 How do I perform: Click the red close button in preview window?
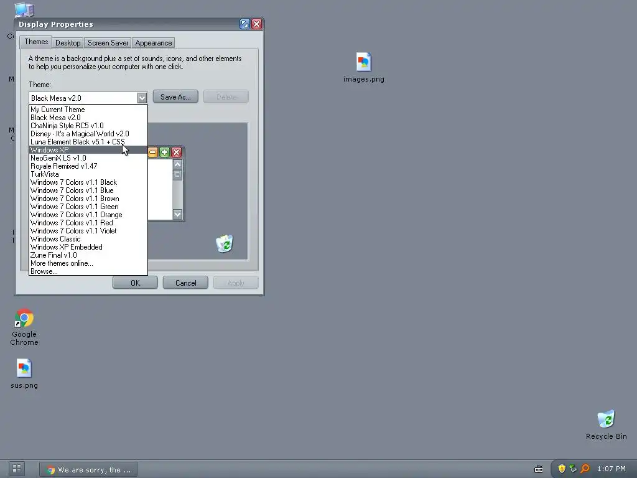click(176, 152)
